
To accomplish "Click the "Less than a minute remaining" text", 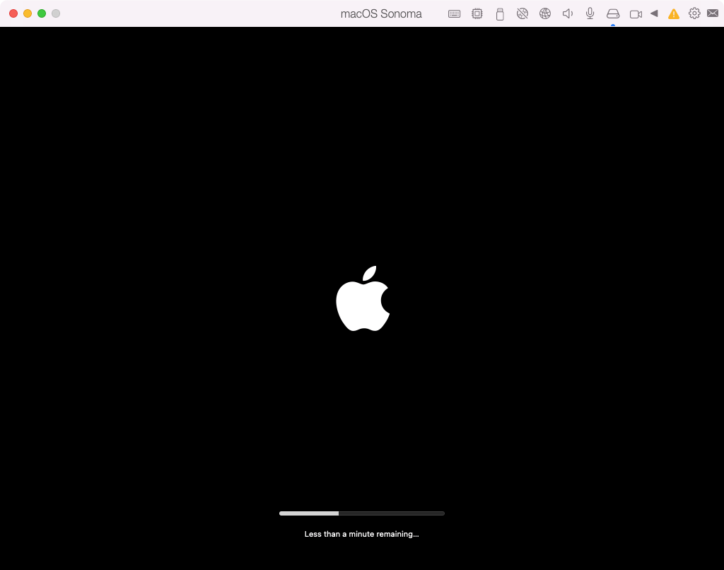I will pyautogui.click(x=361, y=534).
